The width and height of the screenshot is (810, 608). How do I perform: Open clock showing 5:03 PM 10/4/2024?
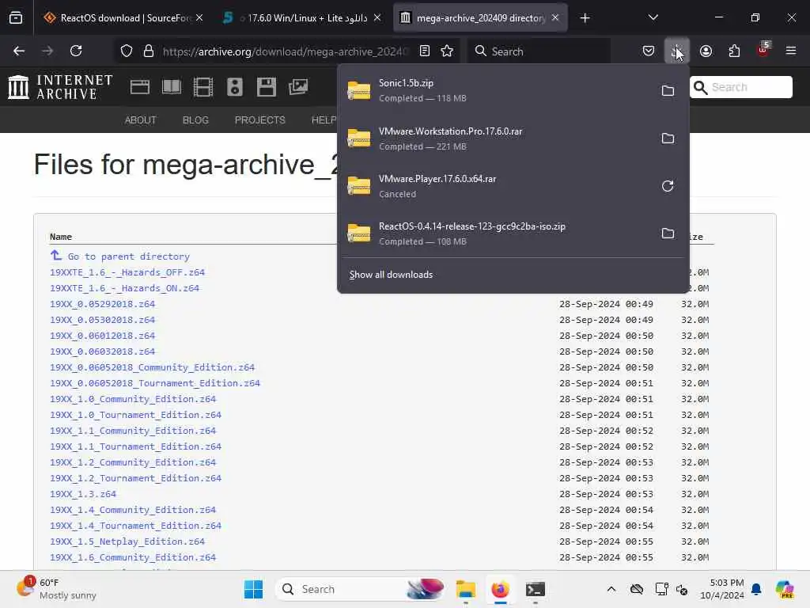click(722, 589)
